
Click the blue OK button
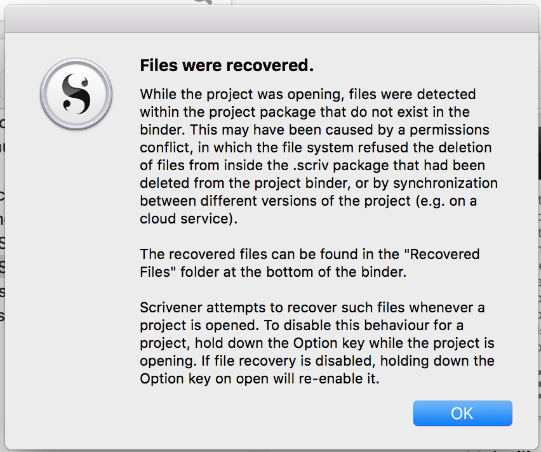463,413
